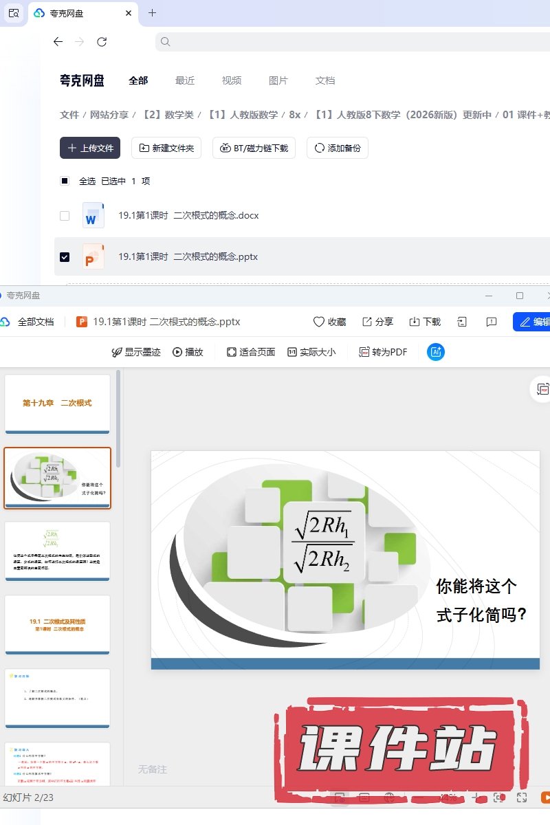Click the New Folder button

click(x=166, y=148)
